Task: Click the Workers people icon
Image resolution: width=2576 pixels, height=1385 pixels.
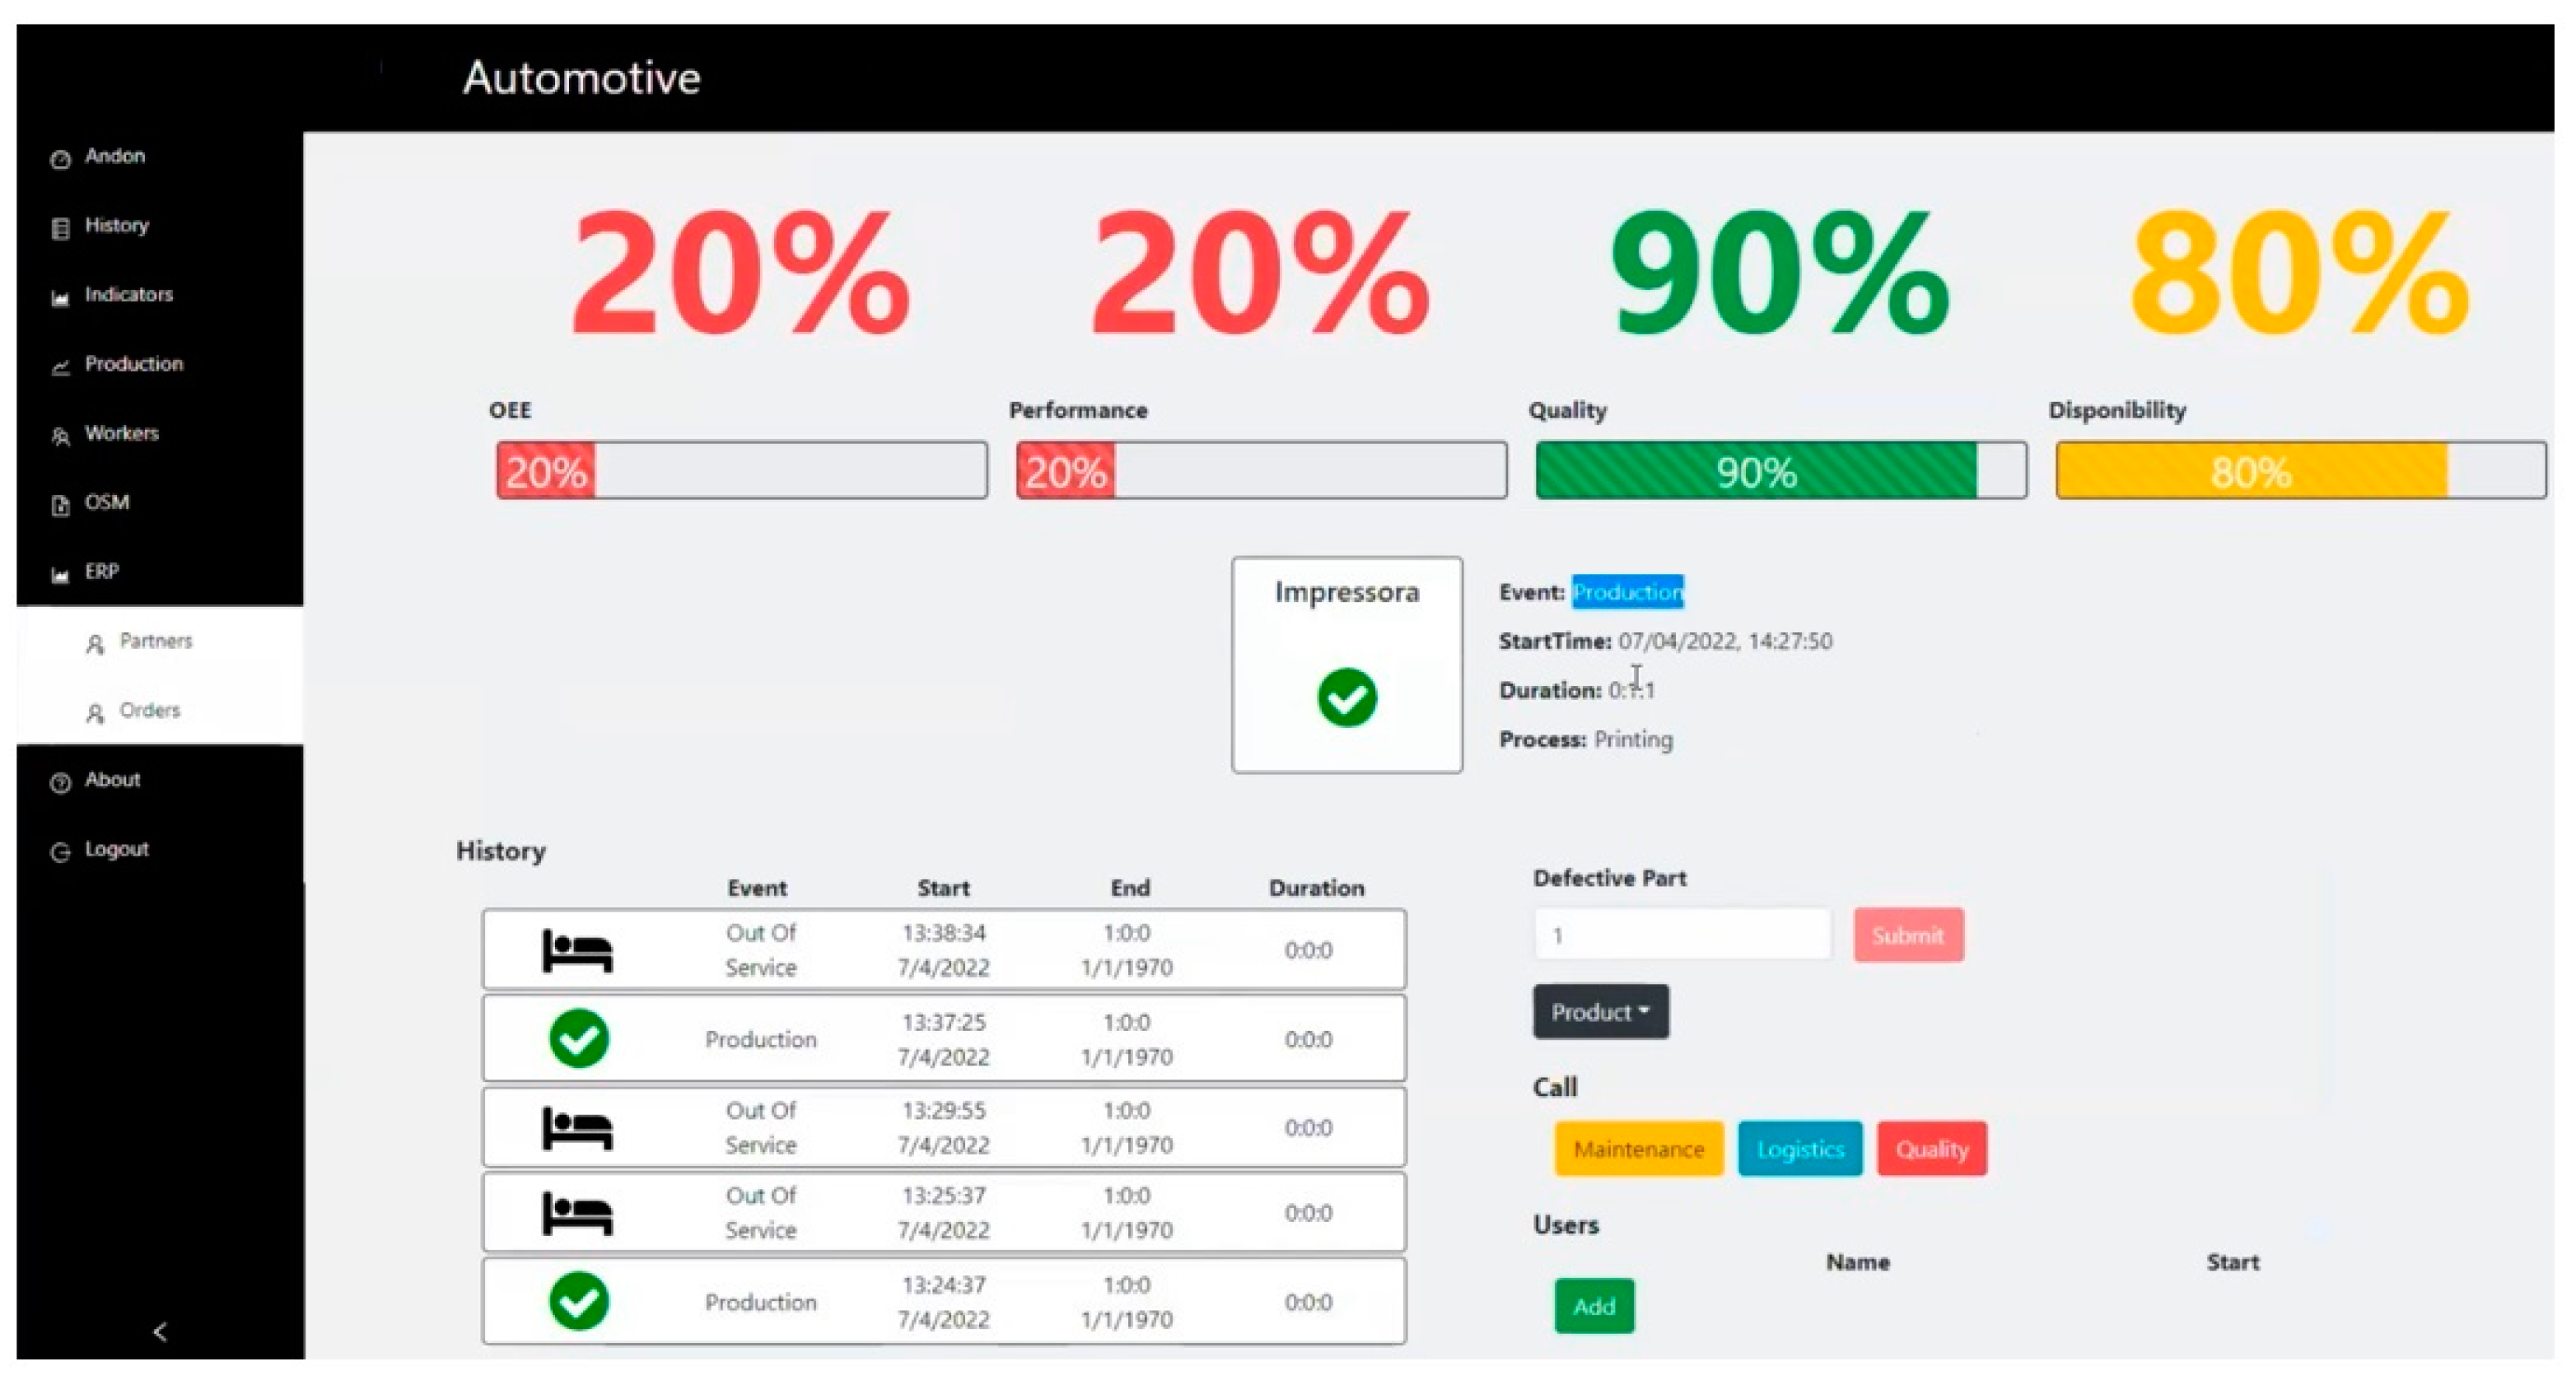Action: [60, 436]
